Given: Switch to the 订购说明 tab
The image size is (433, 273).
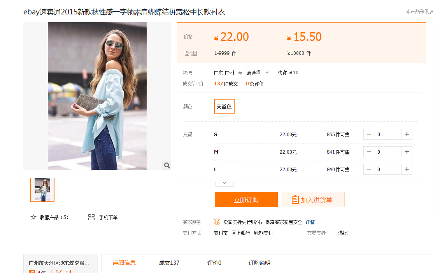Looking at the screenshot, I should click(x=259, y=263).
